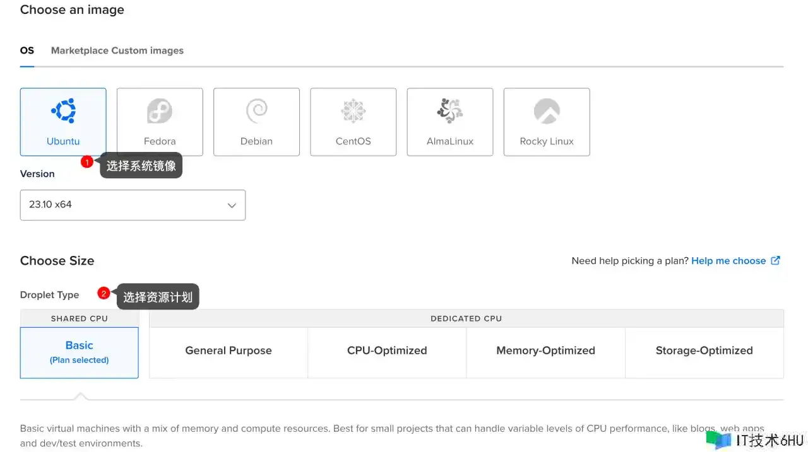Select the Basic shared CPU plan
Viewport: 808px width, 452px height.
80,352
